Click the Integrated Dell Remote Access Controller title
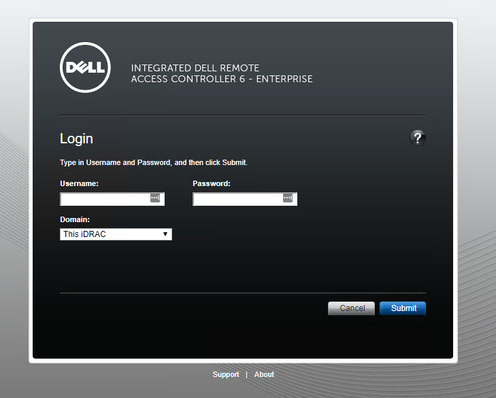This screenshot has width=496, height=398. (222, 73)
